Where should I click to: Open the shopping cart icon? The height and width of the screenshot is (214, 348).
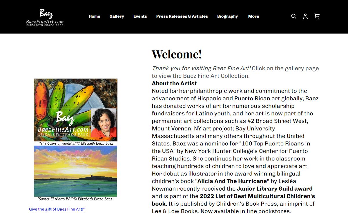317,16
